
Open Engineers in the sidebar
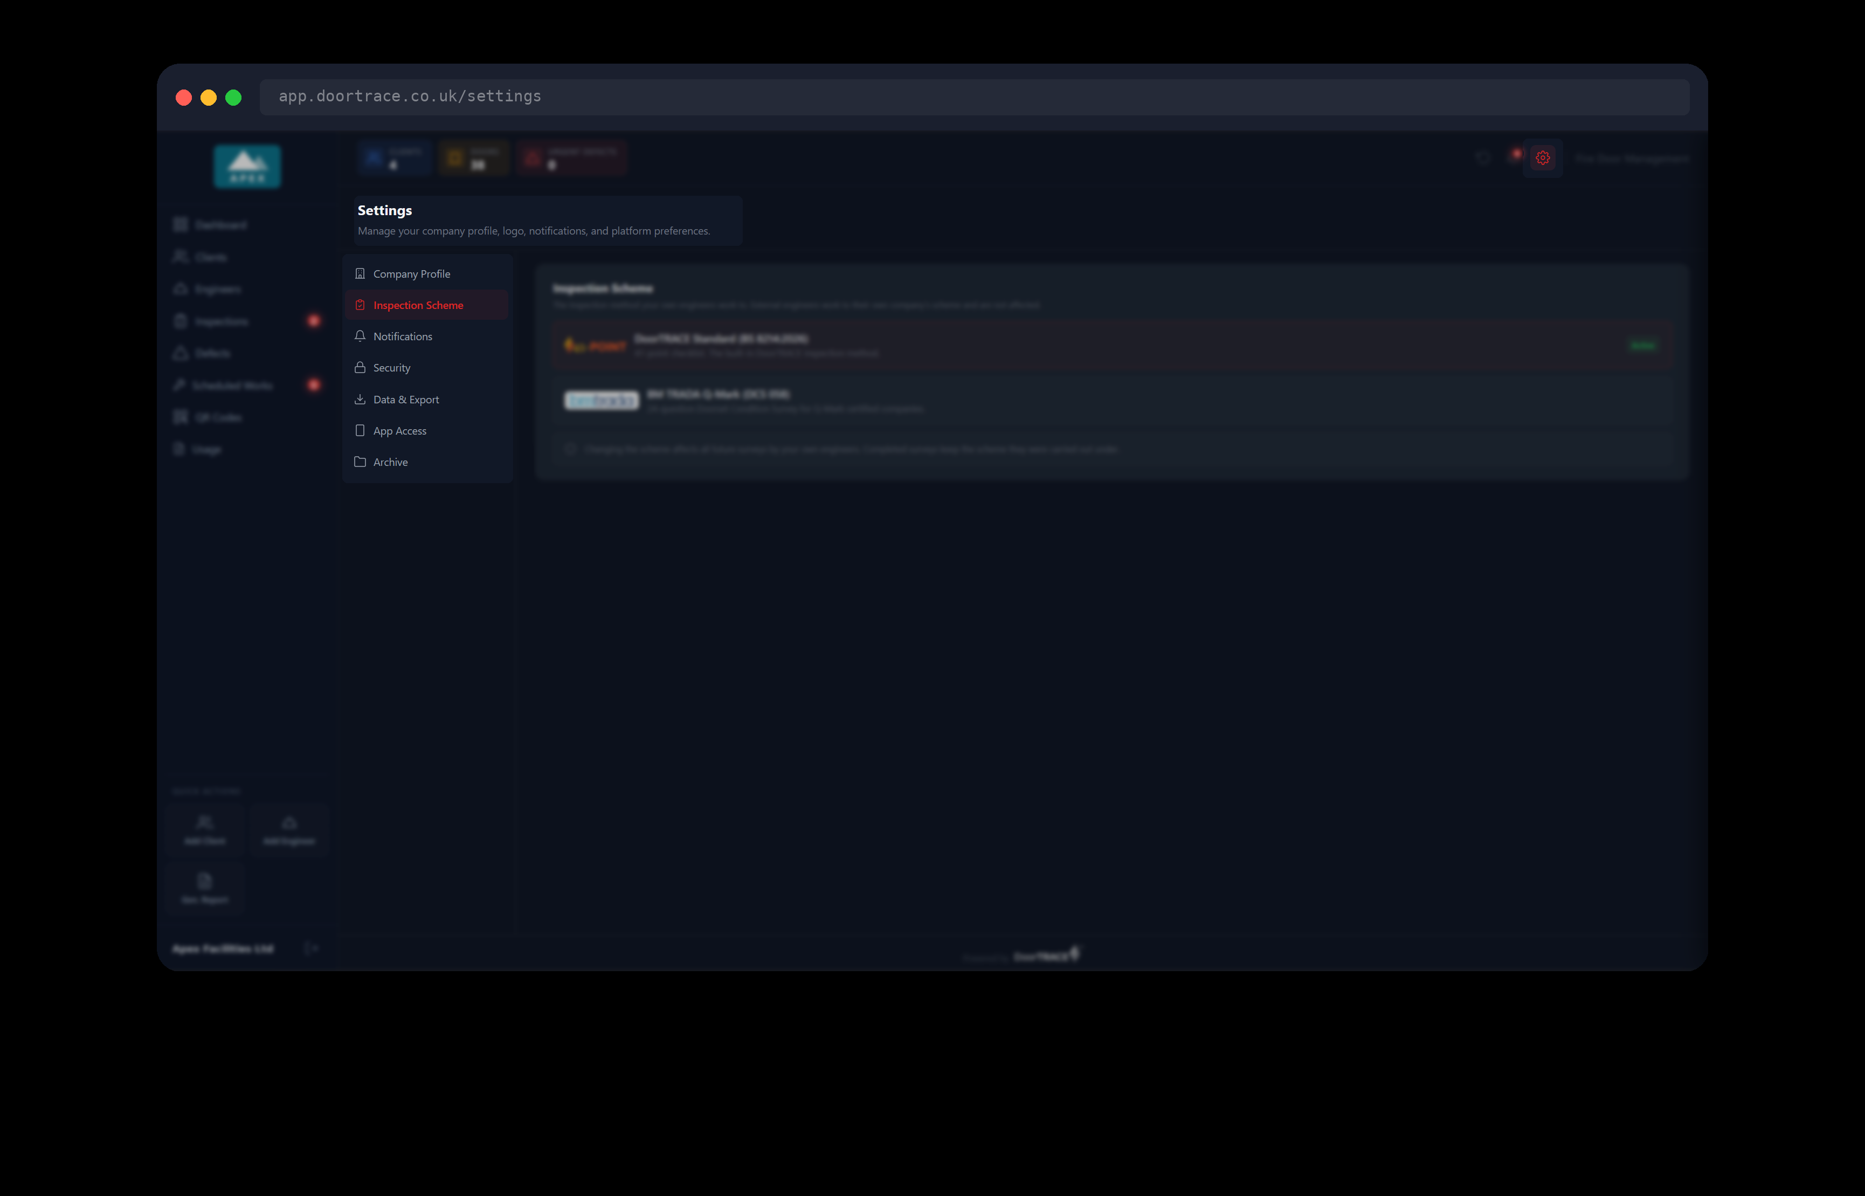[247, 289]
